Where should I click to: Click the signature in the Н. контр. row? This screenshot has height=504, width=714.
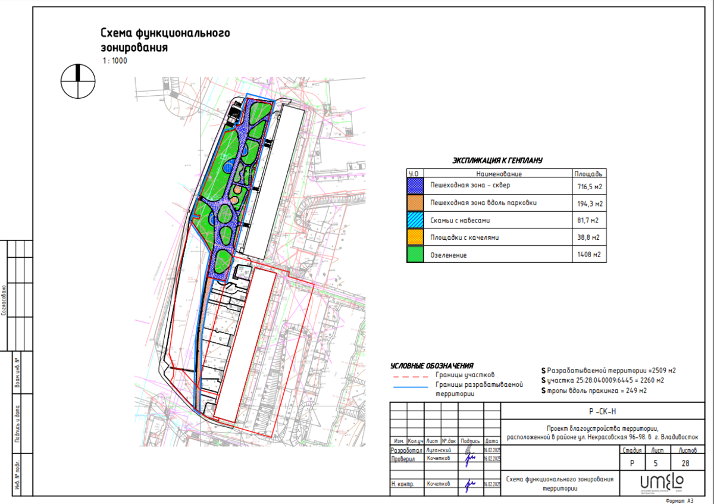click(x=469, y=484)
